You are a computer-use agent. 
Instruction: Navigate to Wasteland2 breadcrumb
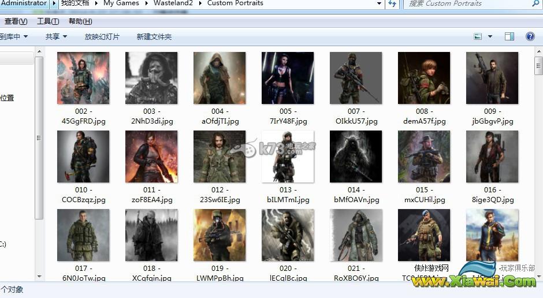coord(173,3)
